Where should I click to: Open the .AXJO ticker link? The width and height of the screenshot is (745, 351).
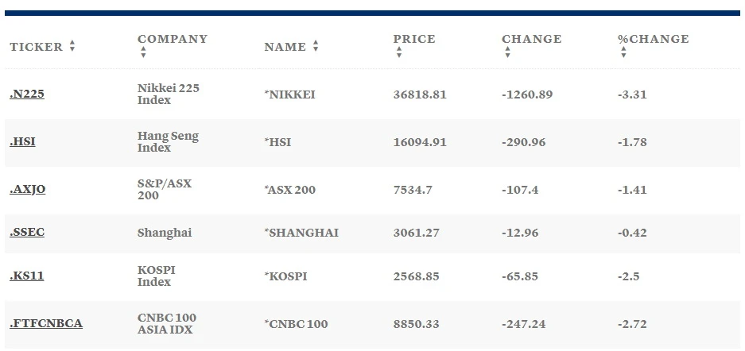(28, 190)
